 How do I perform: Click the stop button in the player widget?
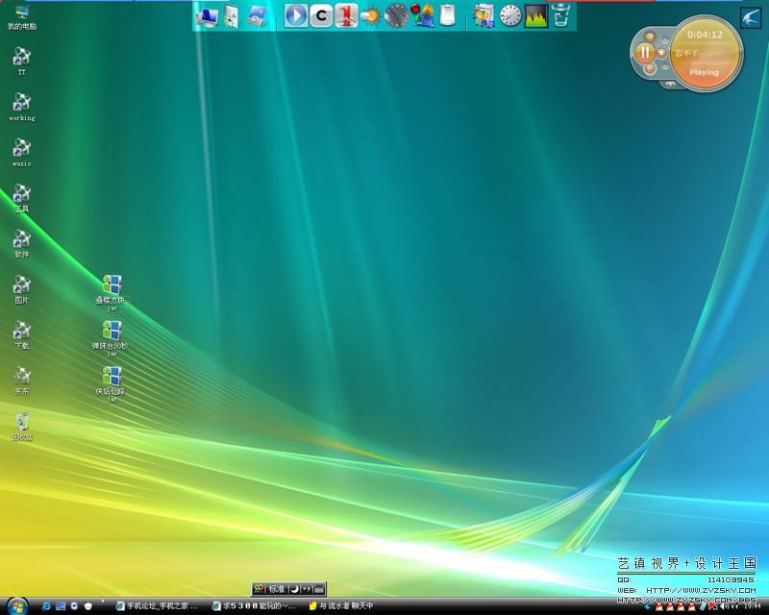pos(661,53)
